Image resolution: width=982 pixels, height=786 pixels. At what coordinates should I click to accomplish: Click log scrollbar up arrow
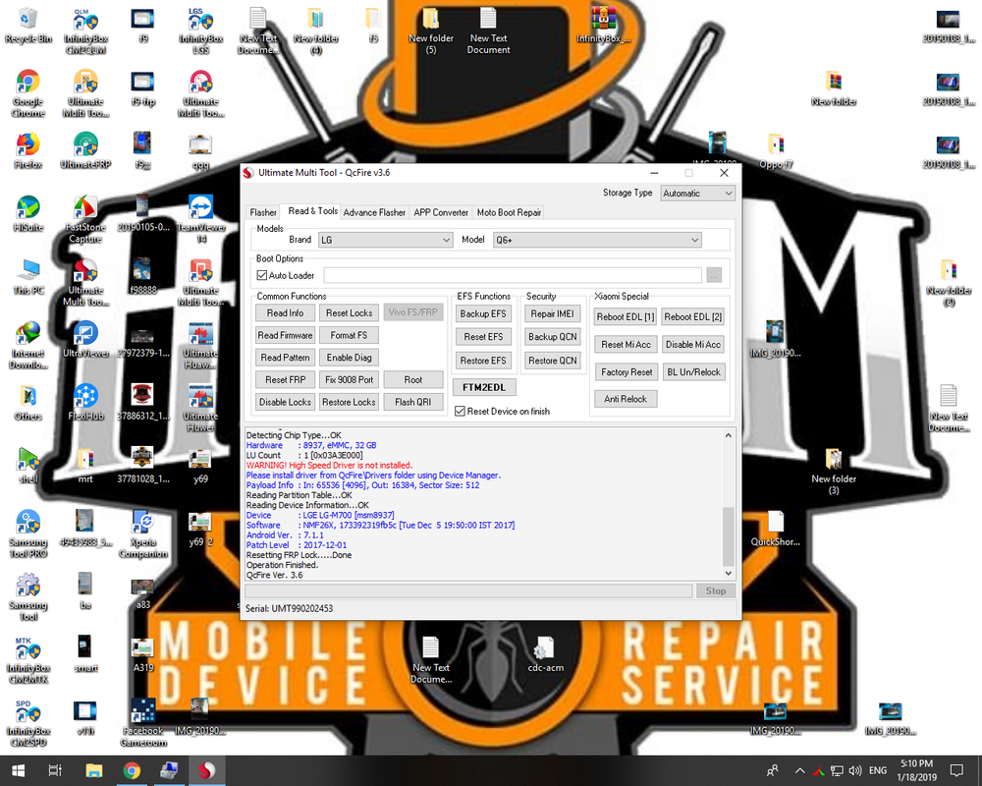(728, 435)
